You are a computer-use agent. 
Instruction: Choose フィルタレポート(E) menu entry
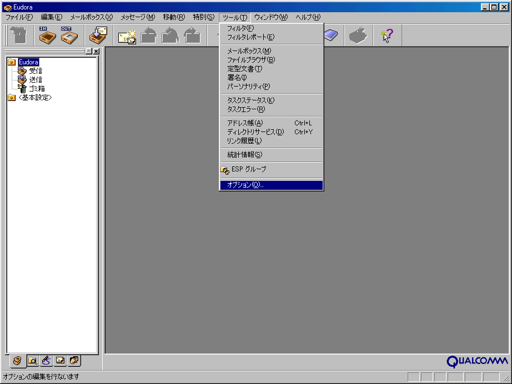272,37
